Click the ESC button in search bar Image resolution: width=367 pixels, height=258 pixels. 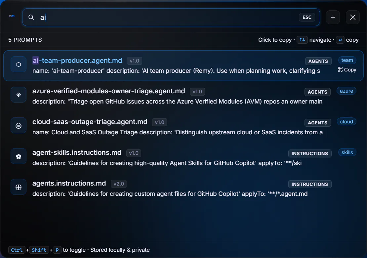coord(307,17)
